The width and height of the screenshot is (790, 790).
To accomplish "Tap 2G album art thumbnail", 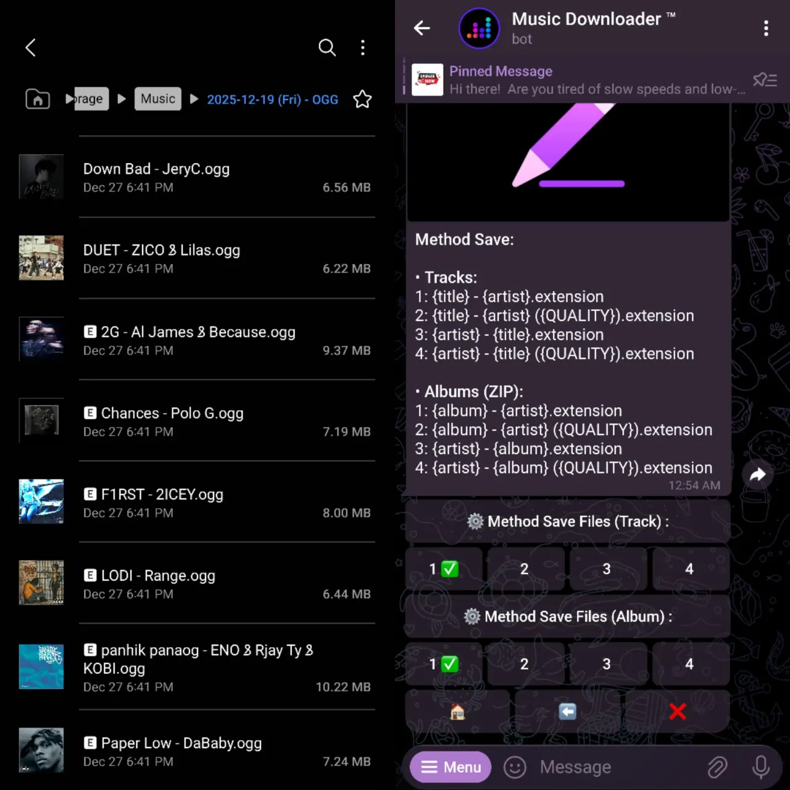I will click(x=41, y=339).
